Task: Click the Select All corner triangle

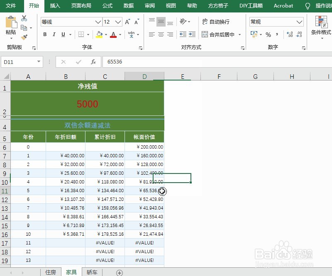Action: (x=6, y=76)
